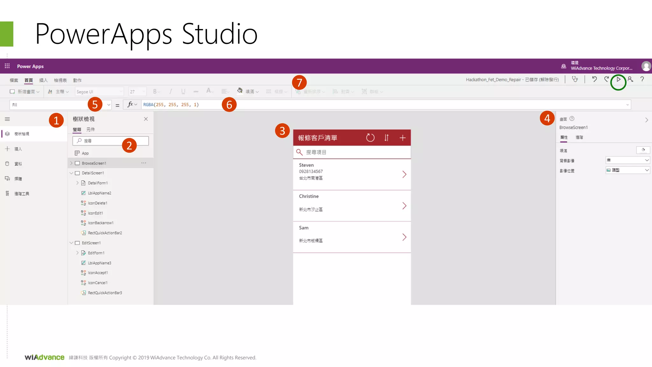The width and height of the screenshot is (652, 367).
Task: Switch to the 動作 ribbon tab
Action: coord(77,80)
